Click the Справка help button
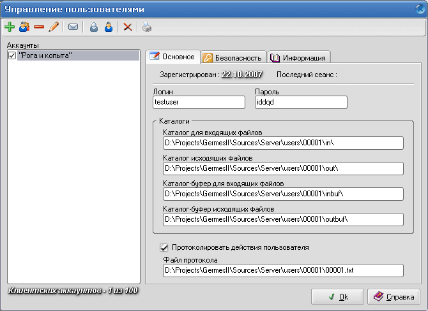The height and width of the screenshot is (311, 428). [394, 297]
